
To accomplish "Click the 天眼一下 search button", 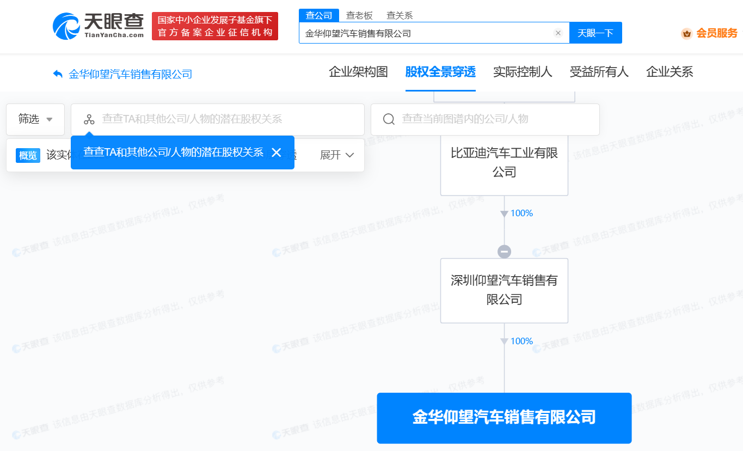I will pyautogui.click(x=595, y=33).
